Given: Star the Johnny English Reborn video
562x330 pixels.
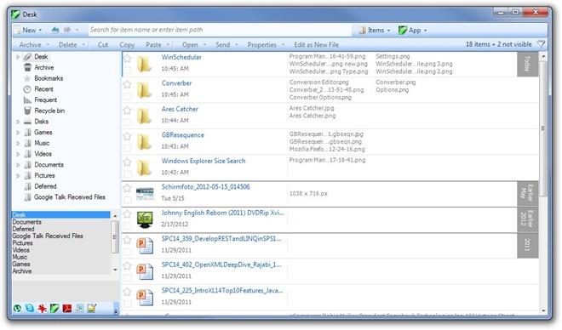Looking at the screenshot, I should (127, 214).
